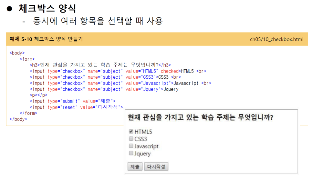The image size is (312, 178).
Task: Uncheck the HTML5 checkbox
Action: pyautogui.click(x=131, y=131)
